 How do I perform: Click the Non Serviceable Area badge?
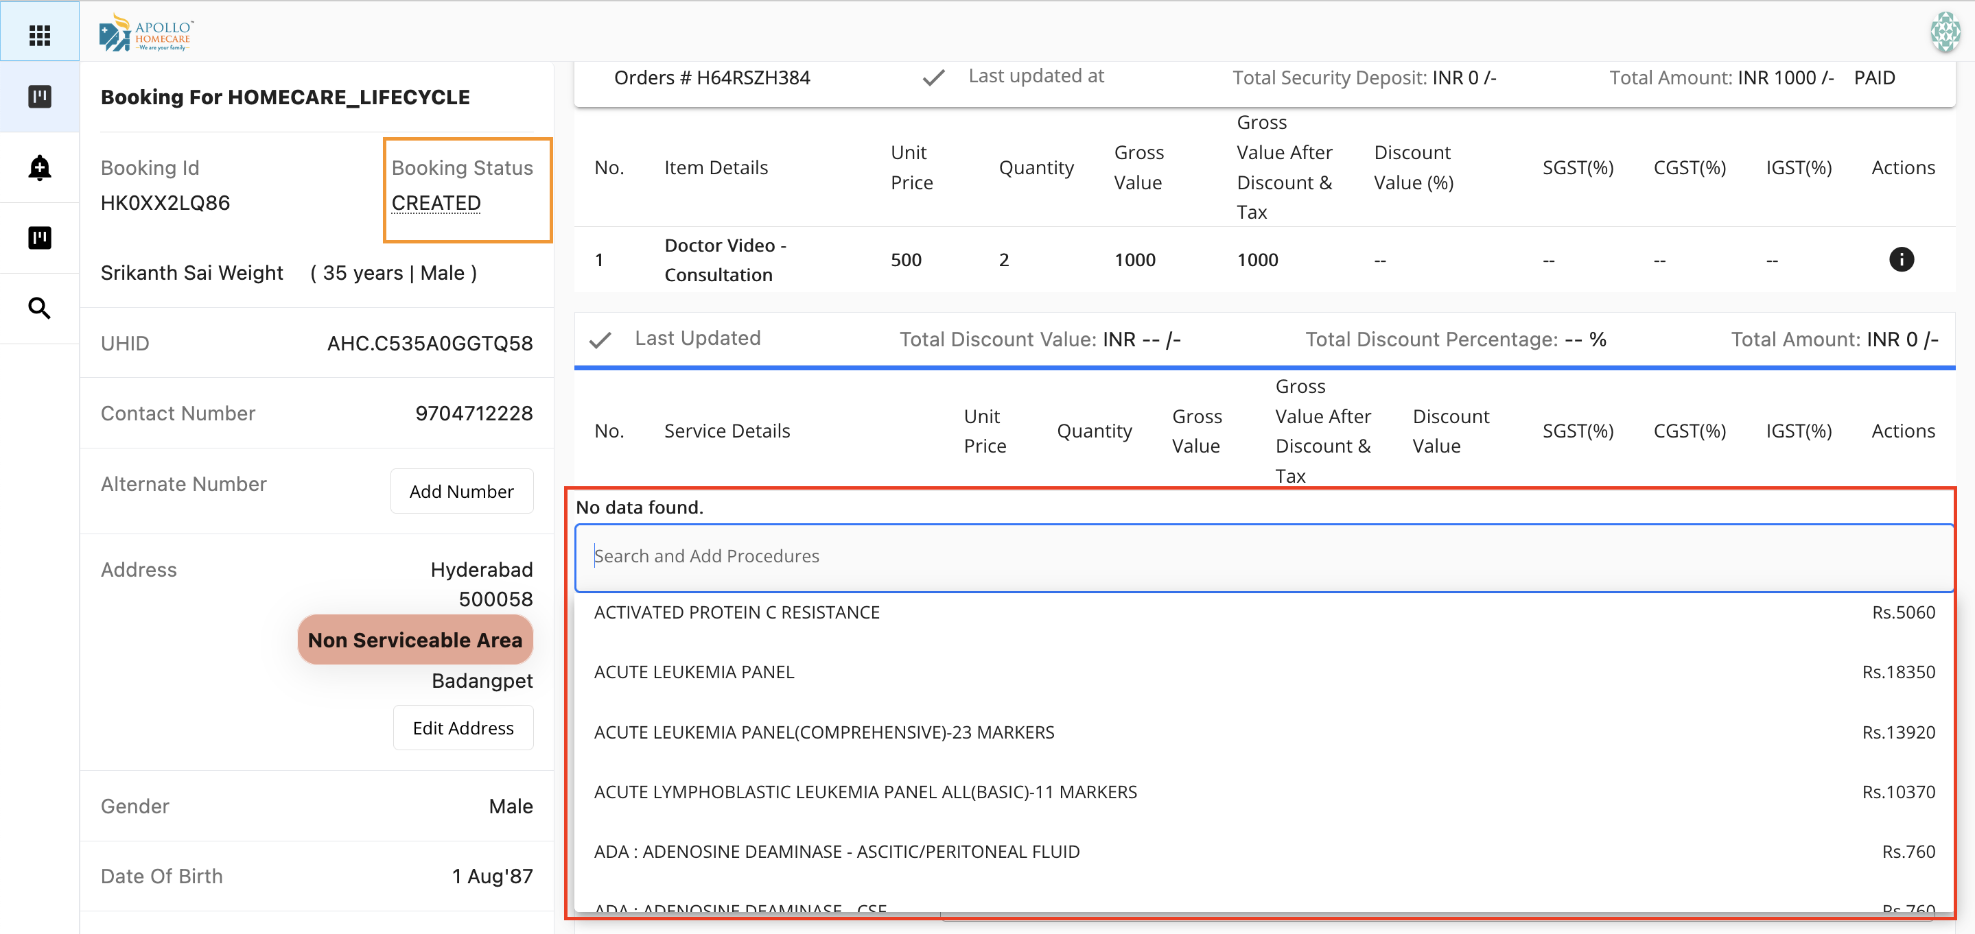[x=414, y=639]
